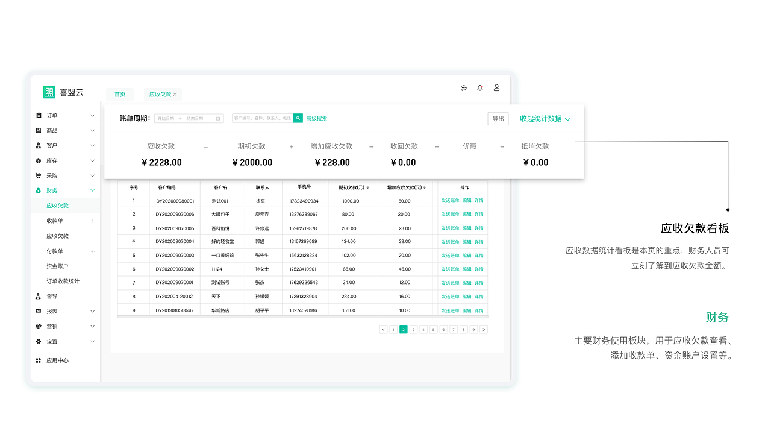This screenshot has width=771, height=434.
Task: Open 资金账户 in sidebar
Action: 57,266
